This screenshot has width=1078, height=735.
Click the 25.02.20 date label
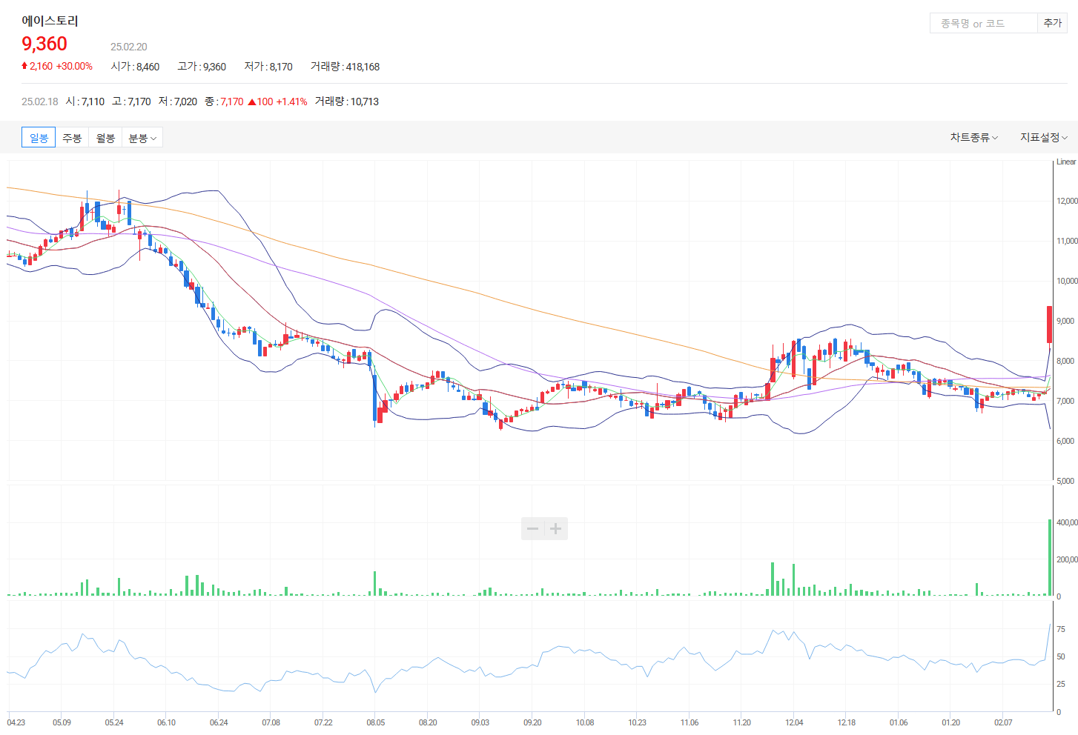(x=129, y=47)
